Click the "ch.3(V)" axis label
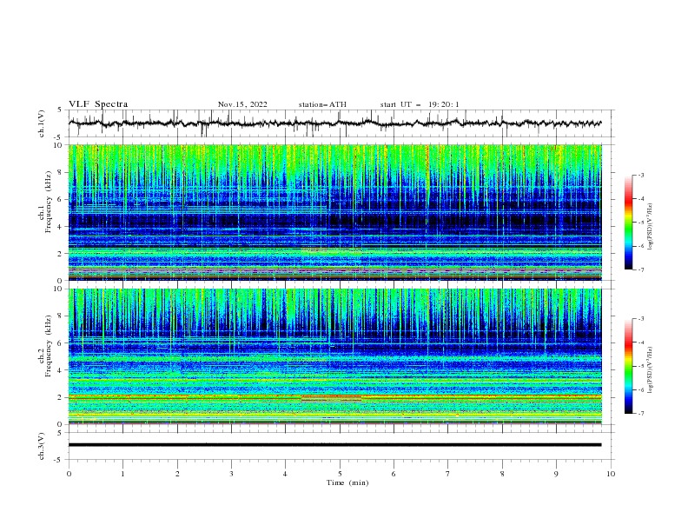 42,446
